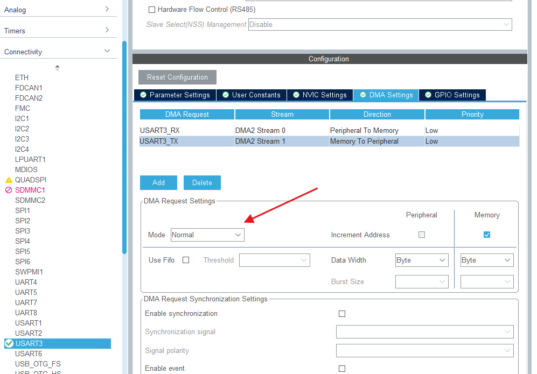
Task: Select FDCAN1 in the peripheral list
Action: click(29, 88)
